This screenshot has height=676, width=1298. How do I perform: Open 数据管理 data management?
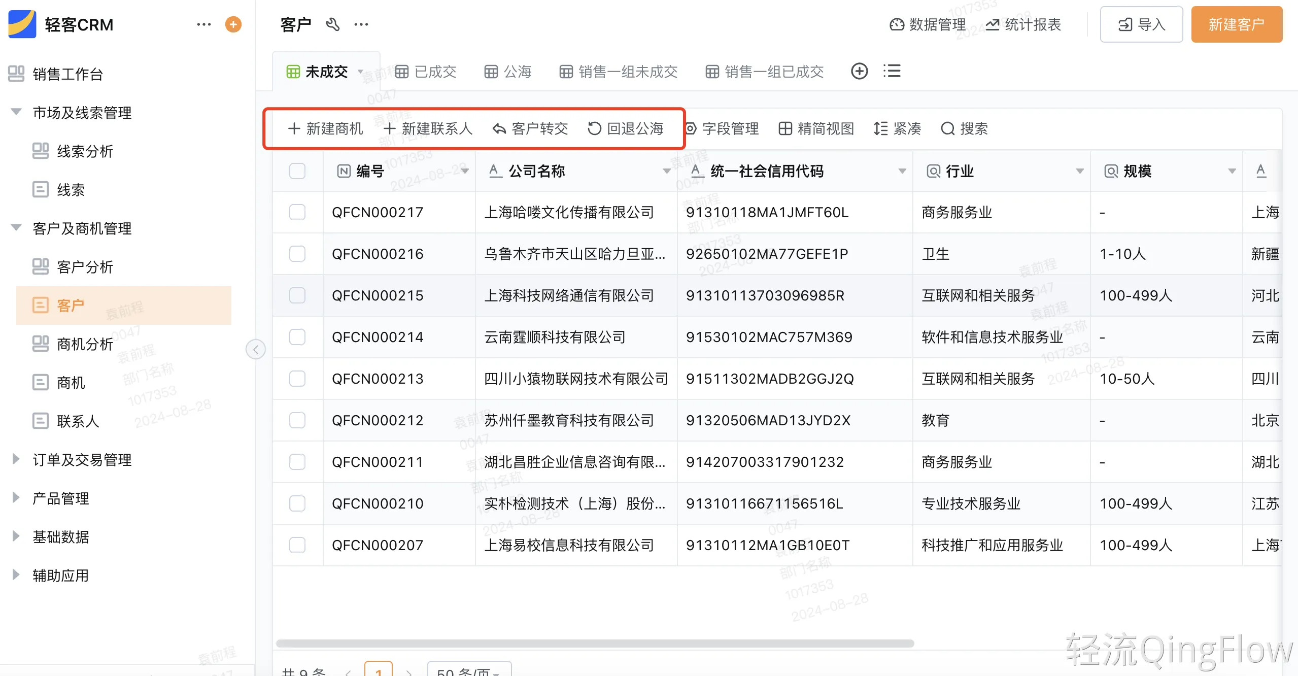(928, 24)
